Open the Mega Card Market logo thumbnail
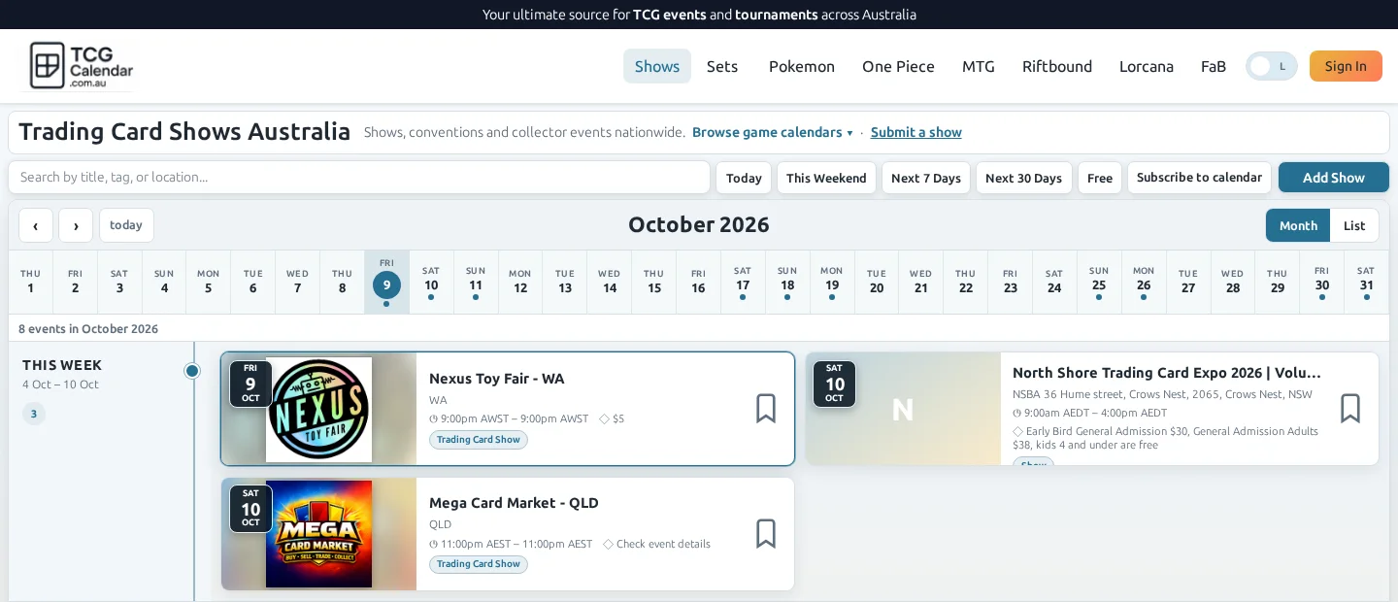 click(318, 534)
